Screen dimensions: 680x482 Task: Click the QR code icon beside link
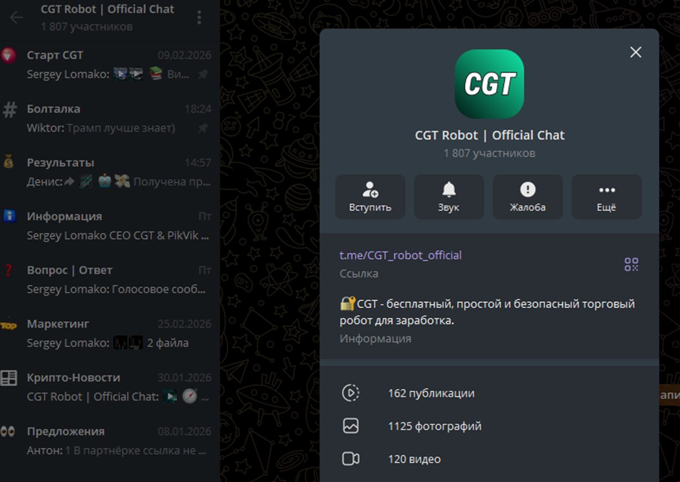[631, 264]
